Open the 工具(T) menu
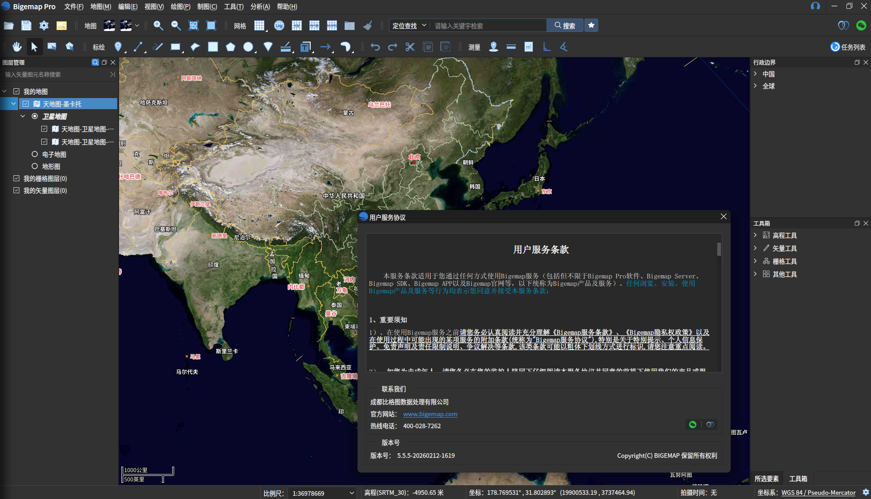Image resolution: width=871 pixels, height=499 pixels. click(x=233, y=6)
